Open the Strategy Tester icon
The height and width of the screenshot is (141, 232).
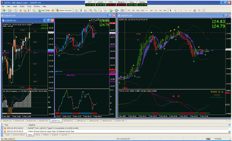(x=34, y=10)
